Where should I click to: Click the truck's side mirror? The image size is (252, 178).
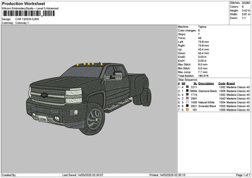[118, 76]
